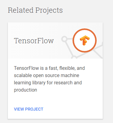
Task: Click the TensorFlow description paragraph
Action: pos(49,79)
